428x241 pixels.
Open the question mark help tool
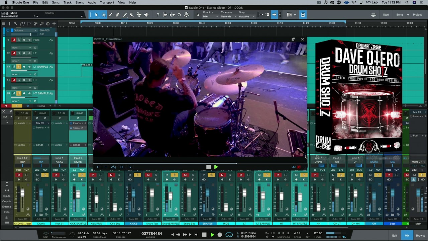pos(158,15)
